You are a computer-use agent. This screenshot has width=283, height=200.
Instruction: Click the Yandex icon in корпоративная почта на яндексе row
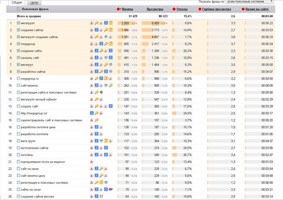[x=92, y=162]
